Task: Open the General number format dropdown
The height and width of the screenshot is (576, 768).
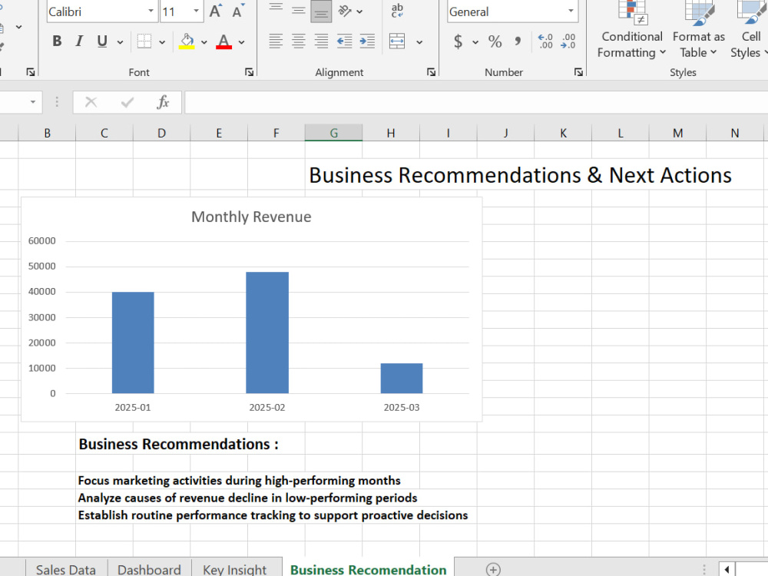Action: 571,12
